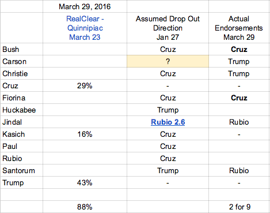Image resolution: width=270 pixels, height=213 pixels.
Task: Select the 2 for 9 result cell
Action: click(x=239, y=207)
